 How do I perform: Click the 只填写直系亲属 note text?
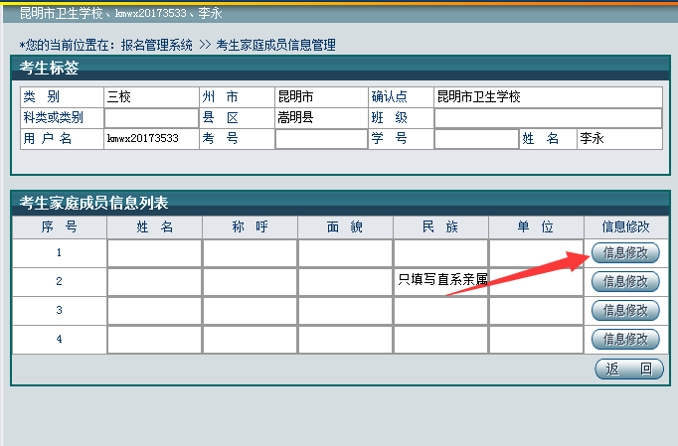click(x=442, y=279)
